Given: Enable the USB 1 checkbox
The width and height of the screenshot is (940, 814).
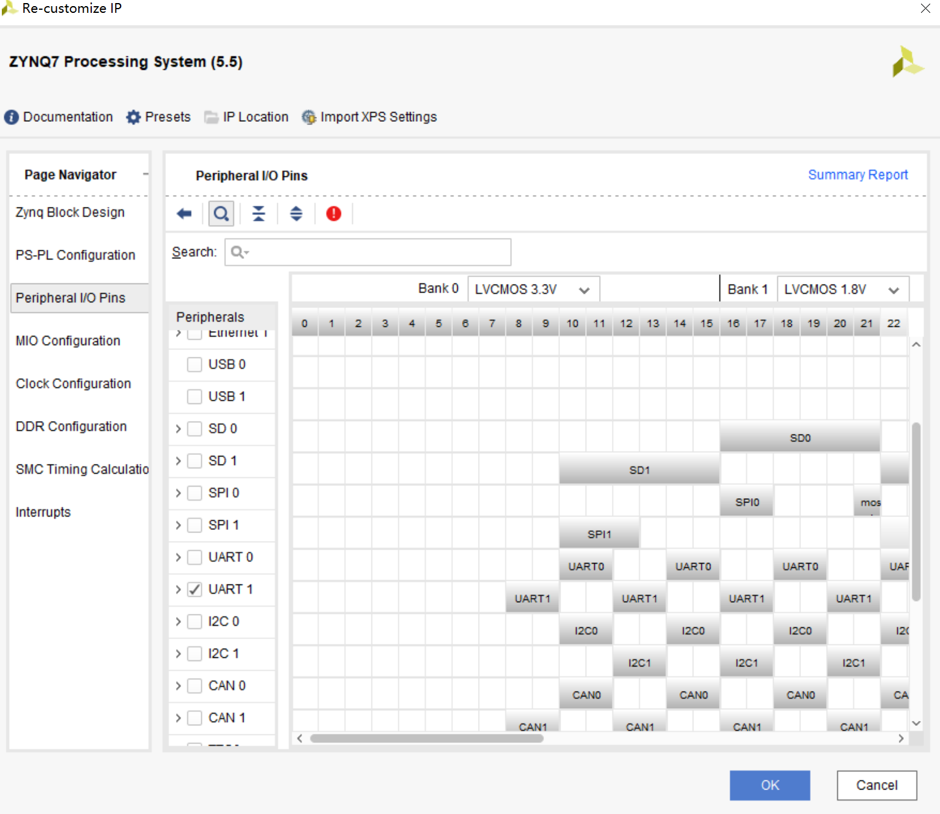Looking at the screenshot, I should click(195, 397).
